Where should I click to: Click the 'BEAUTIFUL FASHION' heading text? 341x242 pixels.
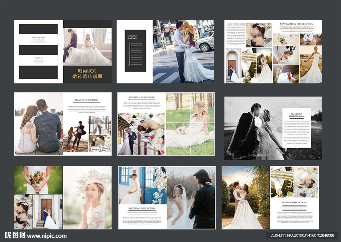click(x=87, y=100)
